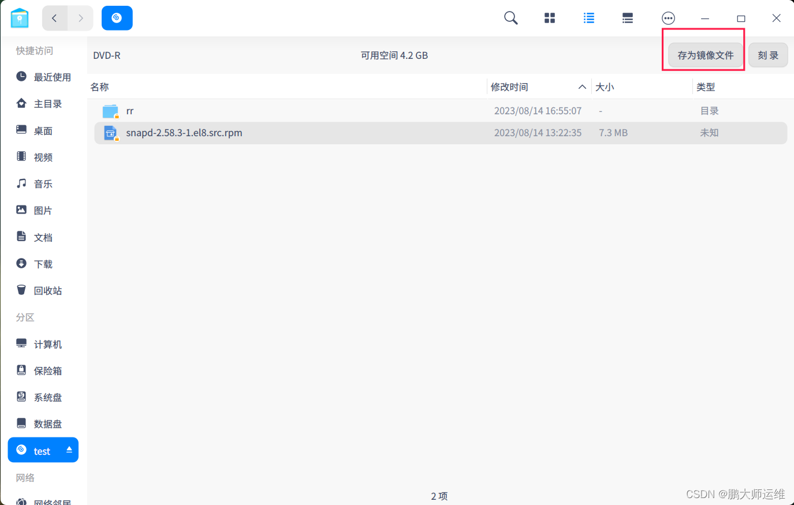
Task: Click the 数据盘 disk icon
Action: [21, 423]
